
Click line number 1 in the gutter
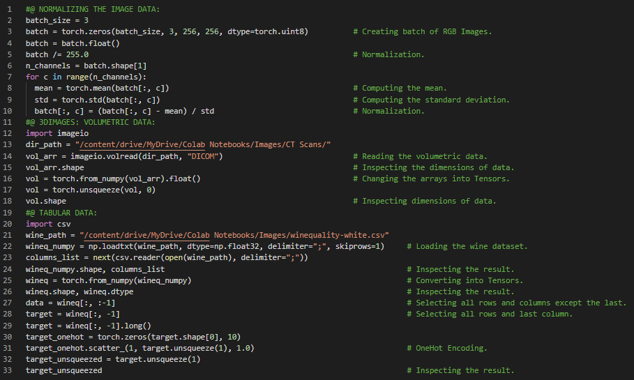click(x=10, y=9)
